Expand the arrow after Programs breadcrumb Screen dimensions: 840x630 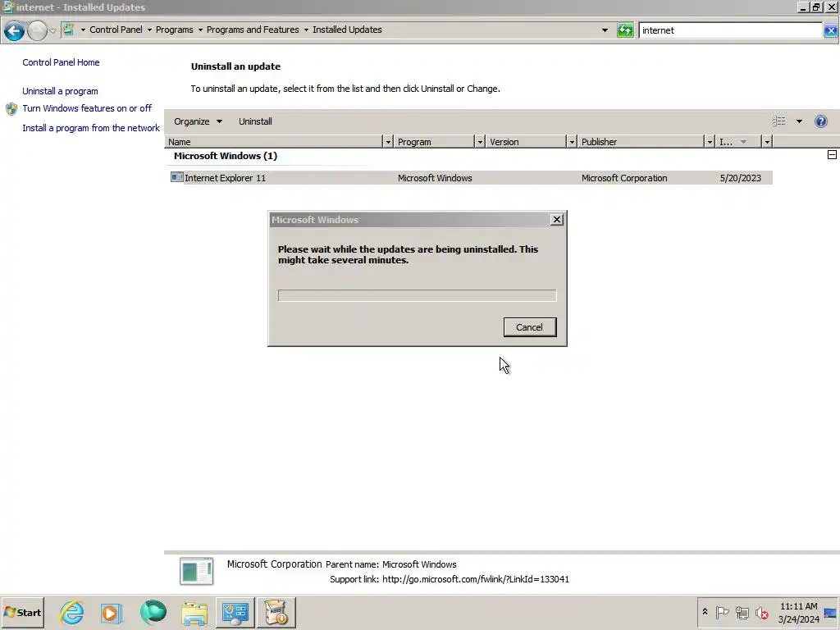[200, 30]
